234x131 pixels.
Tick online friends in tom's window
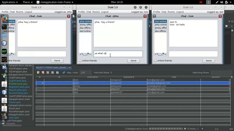coord(80,61)
